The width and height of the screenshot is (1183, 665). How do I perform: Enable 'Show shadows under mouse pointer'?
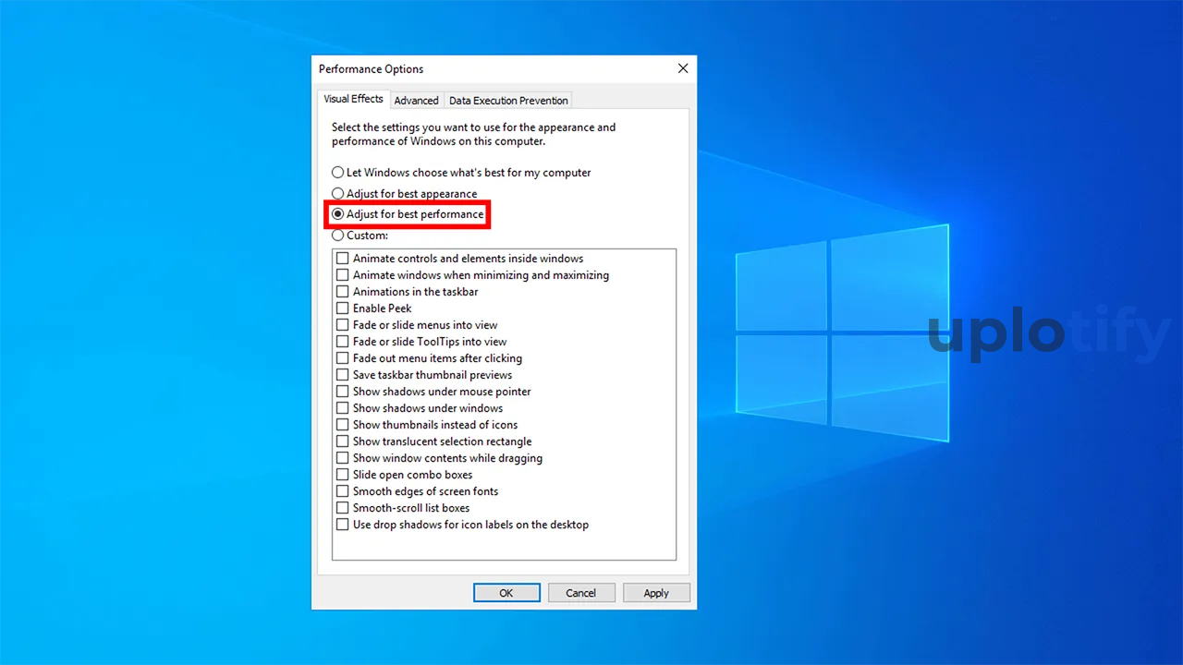(343, 392)
